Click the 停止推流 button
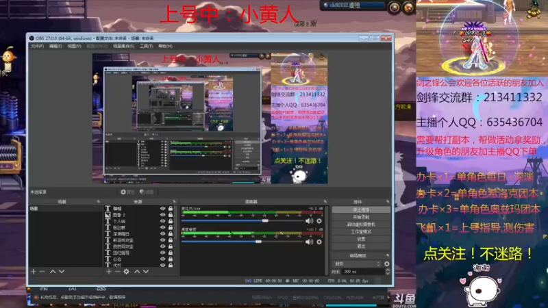 point(361,209)
